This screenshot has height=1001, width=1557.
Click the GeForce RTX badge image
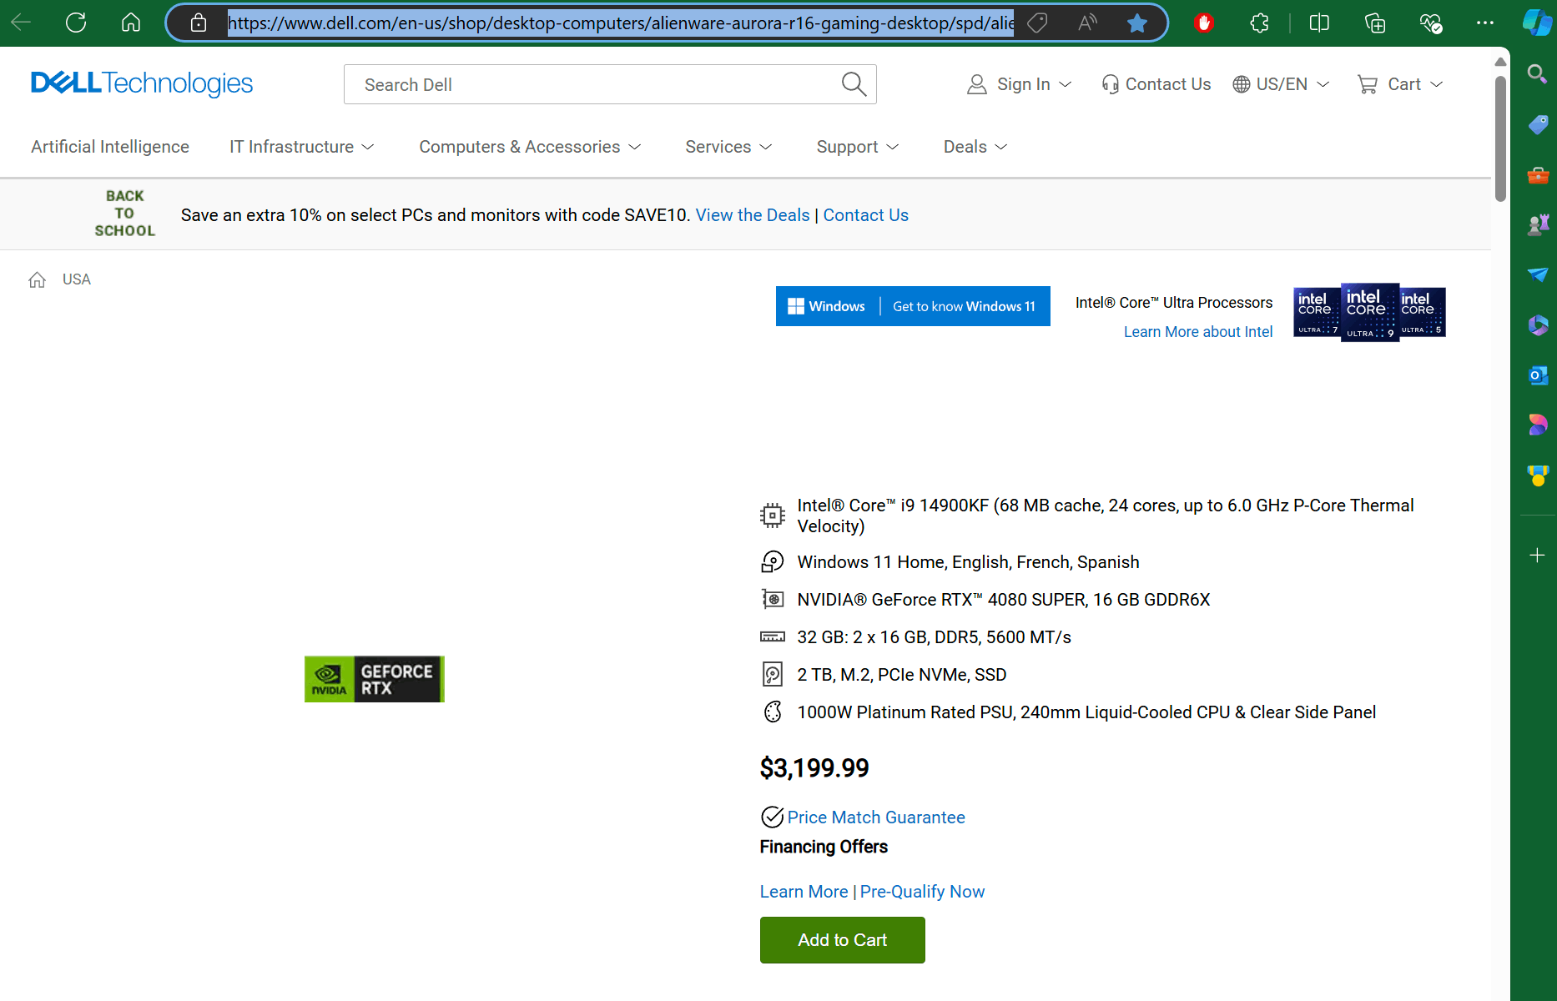coord(374,679)
